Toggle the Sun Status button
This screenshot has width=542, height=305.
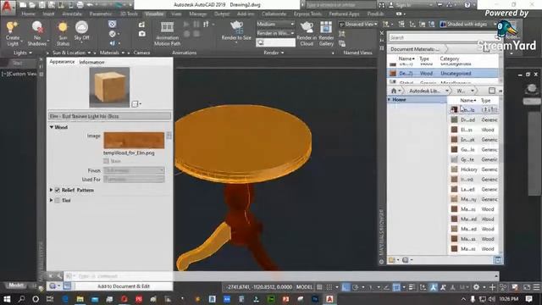63,34
